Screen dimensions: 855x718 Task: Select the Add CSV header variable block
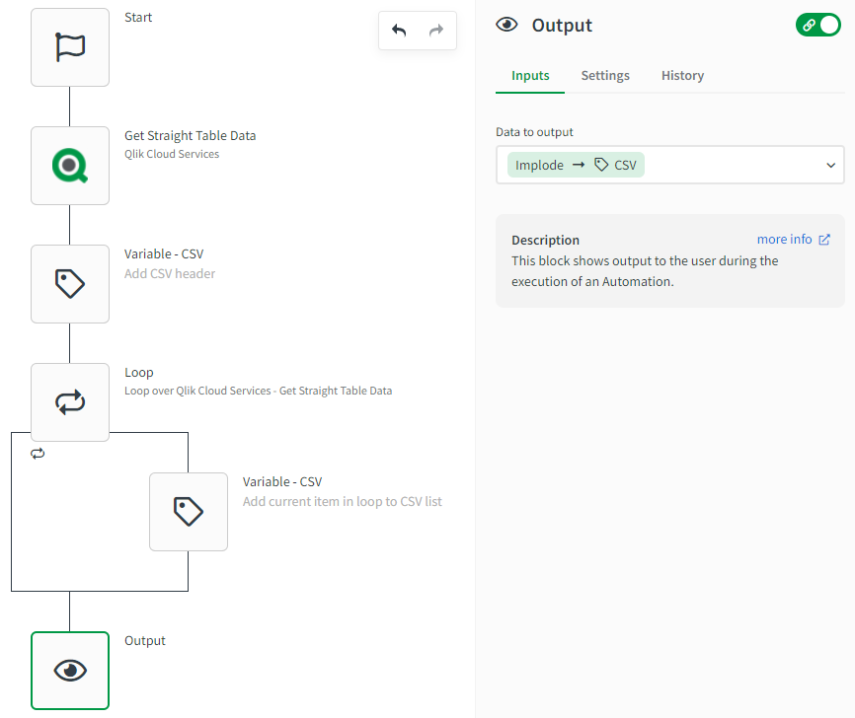pos(70,284)
